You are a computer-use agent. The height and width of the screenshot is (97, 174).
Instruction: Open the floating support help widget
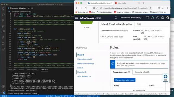point(166,78)
